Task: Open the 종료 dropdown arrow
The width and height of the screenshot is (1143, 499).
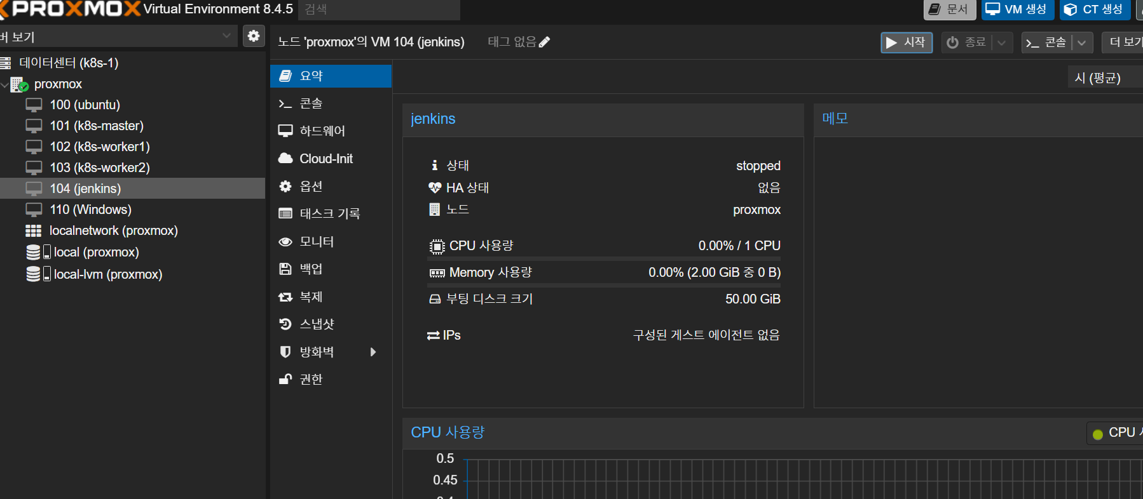Action: coord(1002,43)
